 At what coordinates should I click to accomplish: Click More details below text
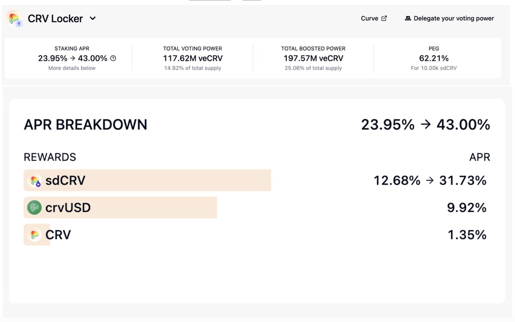[x=72, y=68]
